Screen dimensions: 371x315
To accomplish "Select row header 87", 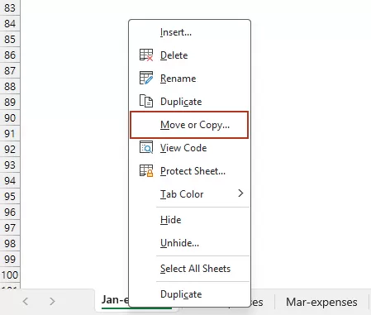I will (10, 70).
